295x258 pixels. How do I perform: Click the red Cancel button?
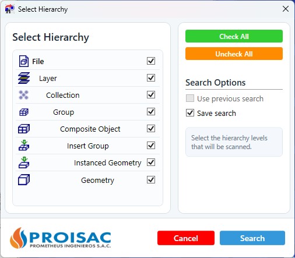pyautogui.click(x=186, y=238)
